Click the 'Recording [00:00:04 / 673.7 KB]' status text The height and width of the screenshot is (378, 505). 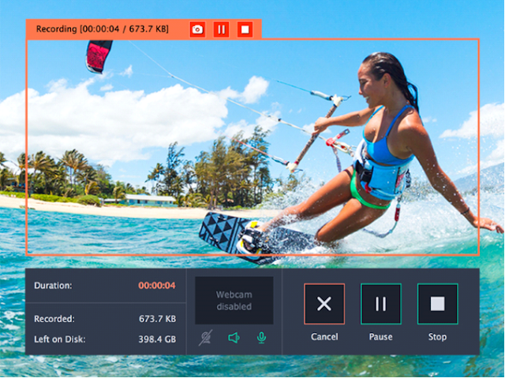(103, 29)
